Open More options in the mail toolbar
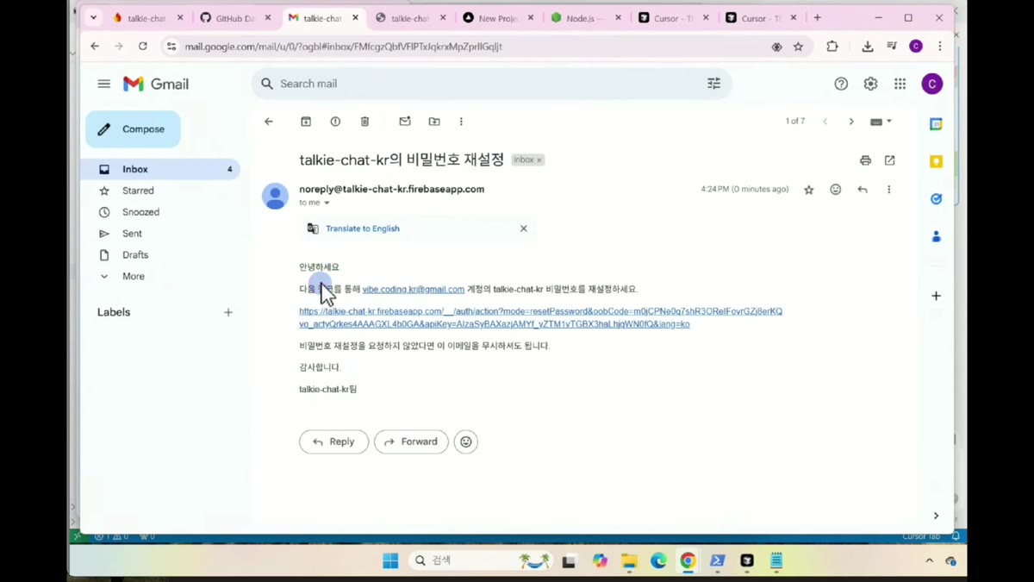The height and width of the screenshot is (582, 1034). point(461,122)
